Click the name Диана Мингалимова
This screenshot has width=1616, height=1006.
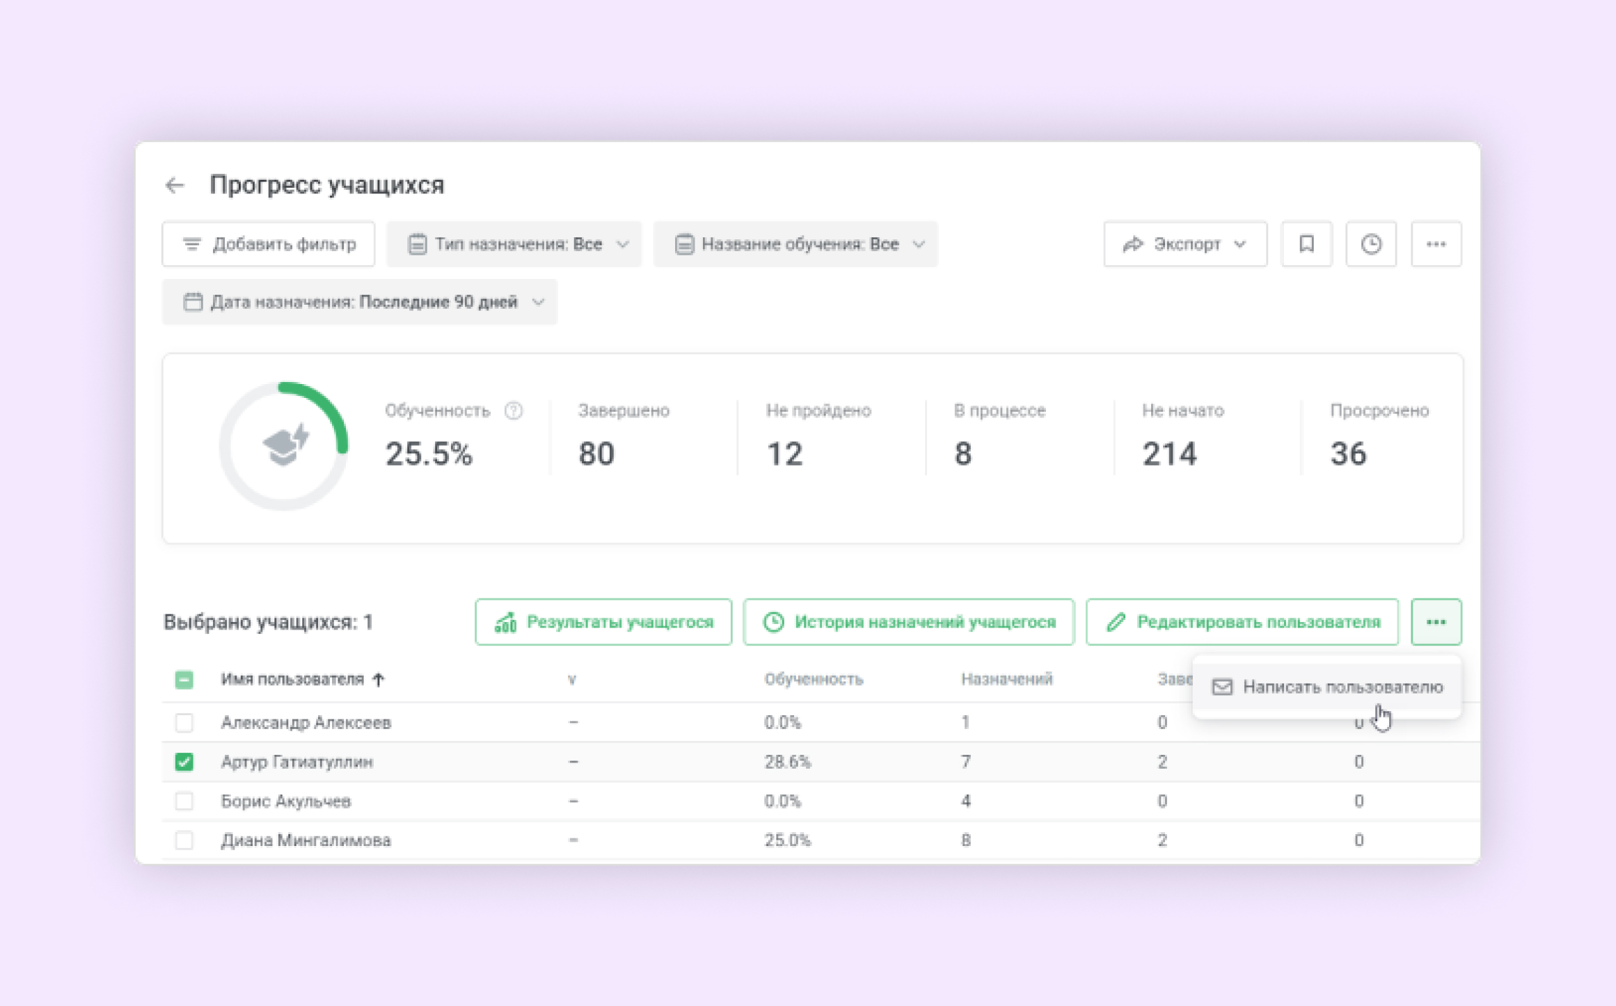(x=306, y=840)
